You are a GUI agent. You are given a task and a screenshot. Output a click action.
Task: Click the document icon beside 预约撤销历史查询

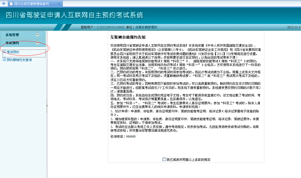(x=4, y=59)
